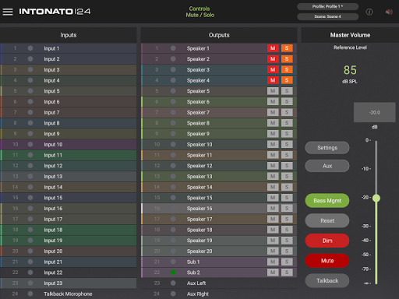Screen dimensions: 399x299
Task: Click the Aux button
Action: tap(327, 166)
